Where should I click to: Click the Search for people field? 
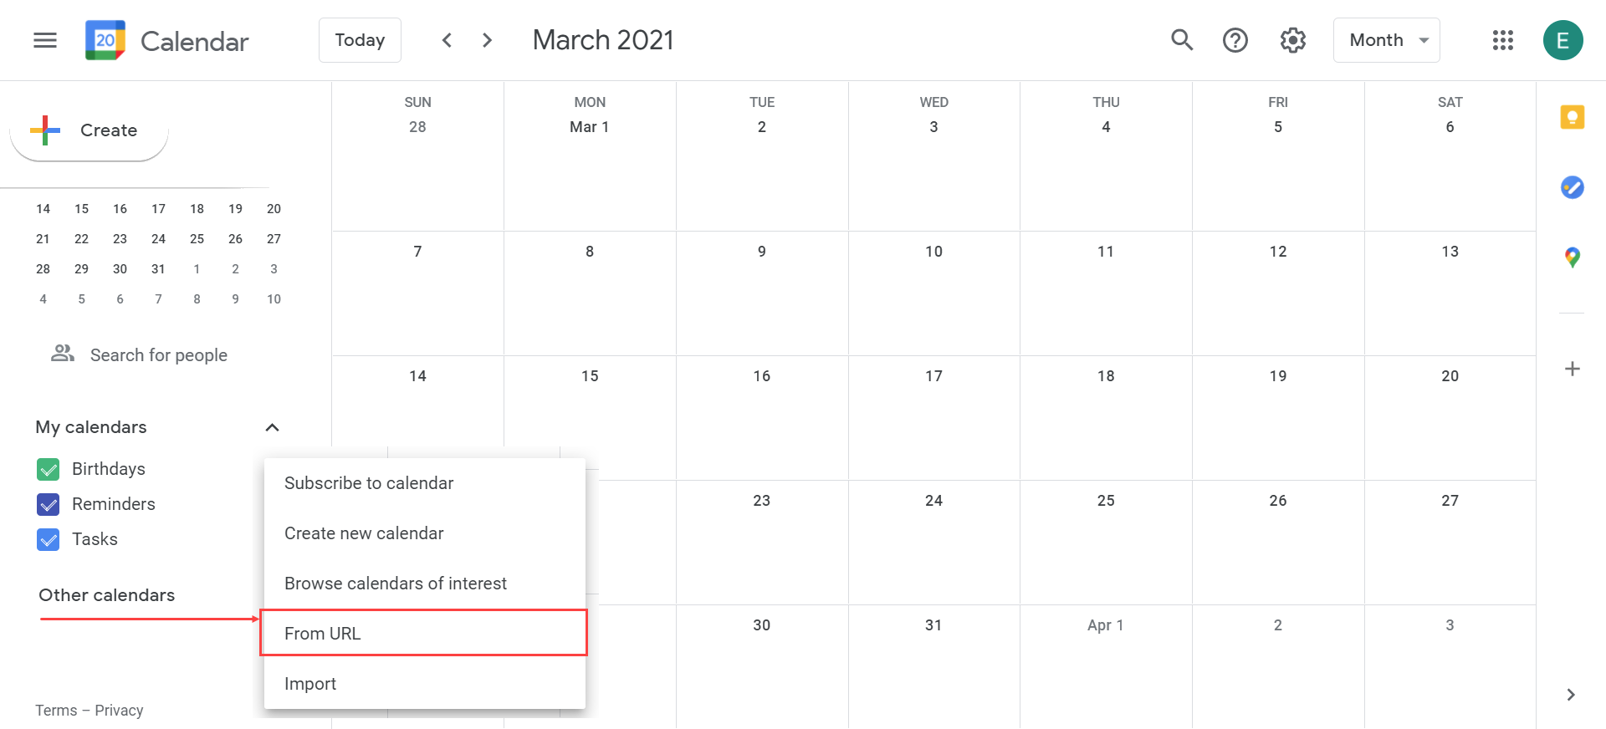[159, 355]
